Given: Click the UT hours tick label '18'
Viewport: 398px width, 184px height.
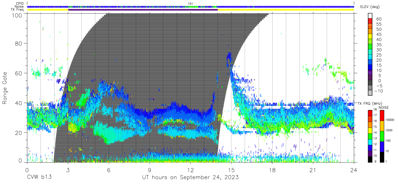Looking at the screenshot, I should click(272, 170).
